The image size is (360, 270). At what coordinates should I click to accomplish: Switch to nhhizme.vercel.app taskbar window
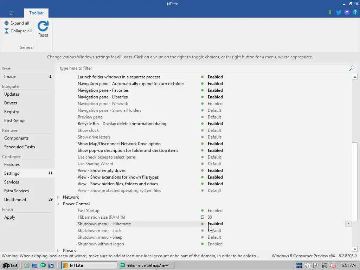(x=146, y=265)
